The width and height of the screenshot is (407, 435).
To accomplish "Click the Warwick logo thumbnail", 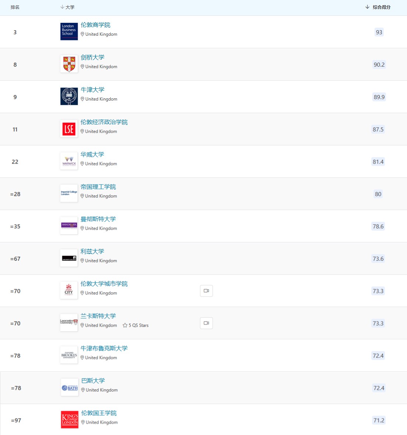I will [69, 161].
